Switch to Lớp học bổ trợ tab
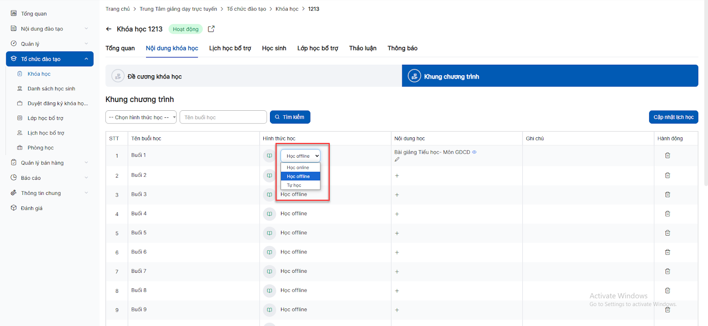The image size is (708, 326). tap(318, 48)
